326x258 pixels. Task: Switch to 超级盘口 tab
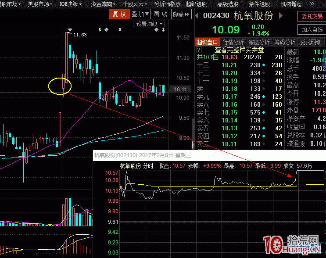(x=207, y=42)
